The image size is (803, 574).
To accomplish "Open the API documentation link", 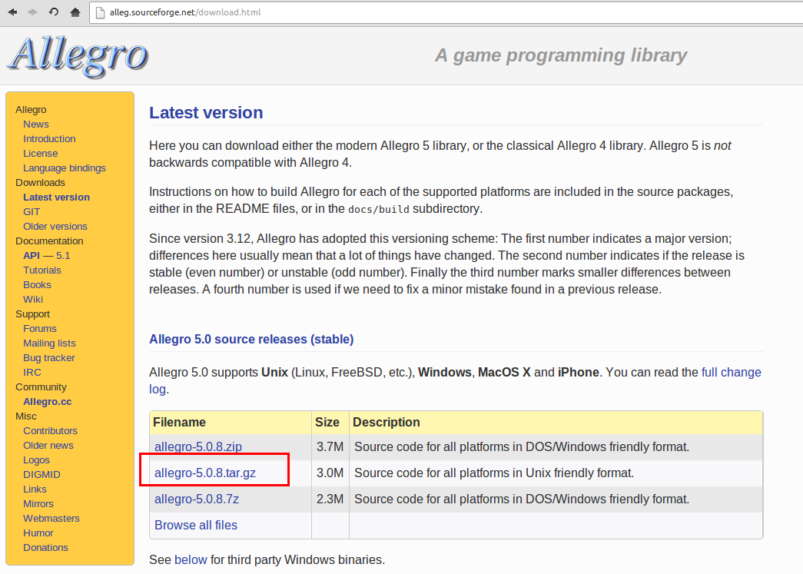I will pyautogui.click(x=32, y=256).
